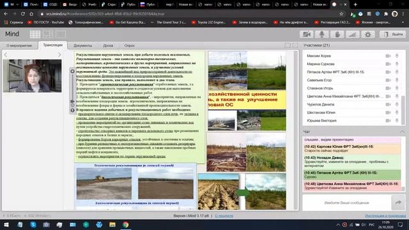Open Skype from the taskbar
This screenshot has width=409, height=230.
(x=33, y=224)
